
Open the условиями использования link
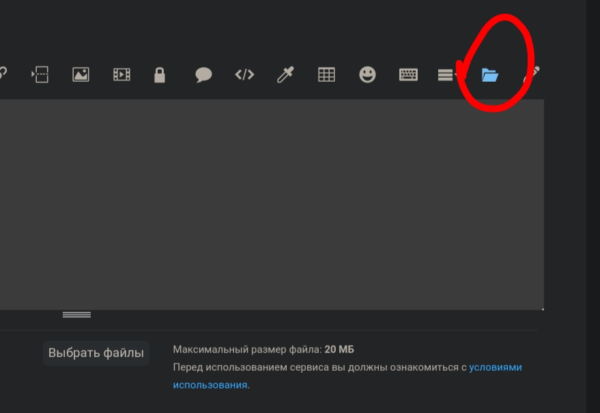[x=347, y=376]
